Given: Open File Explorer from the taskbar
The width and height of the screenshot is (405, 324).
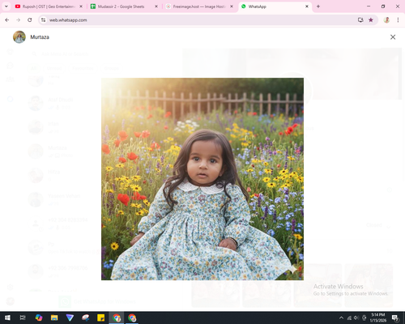Looking at the screenshot, I should click(54, 318).
